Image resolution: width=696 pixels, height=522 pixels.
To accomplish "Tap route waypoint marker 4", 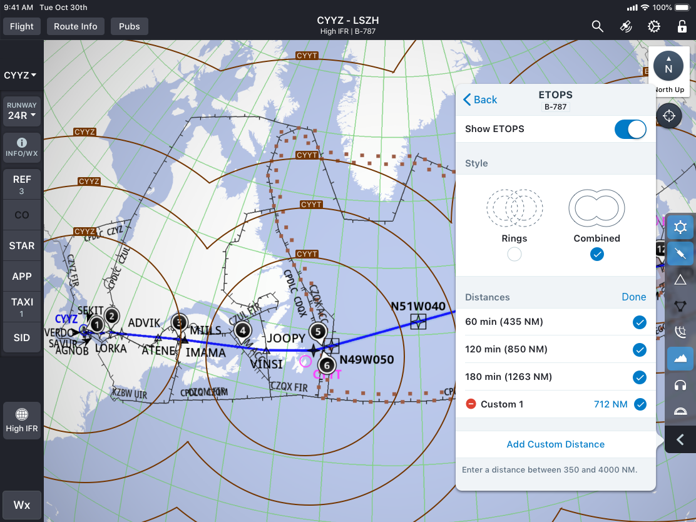I will (242, 330).
